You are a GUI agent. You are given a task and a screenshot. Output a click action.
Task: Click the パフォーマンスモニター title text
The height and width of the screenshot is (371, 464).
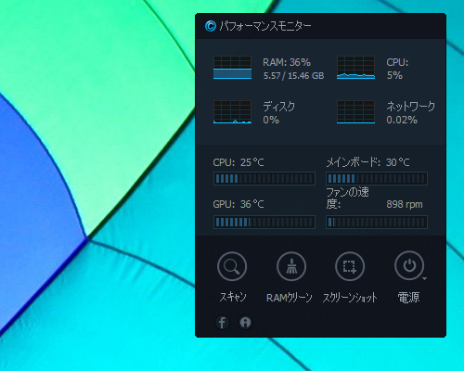pos(265,26)
